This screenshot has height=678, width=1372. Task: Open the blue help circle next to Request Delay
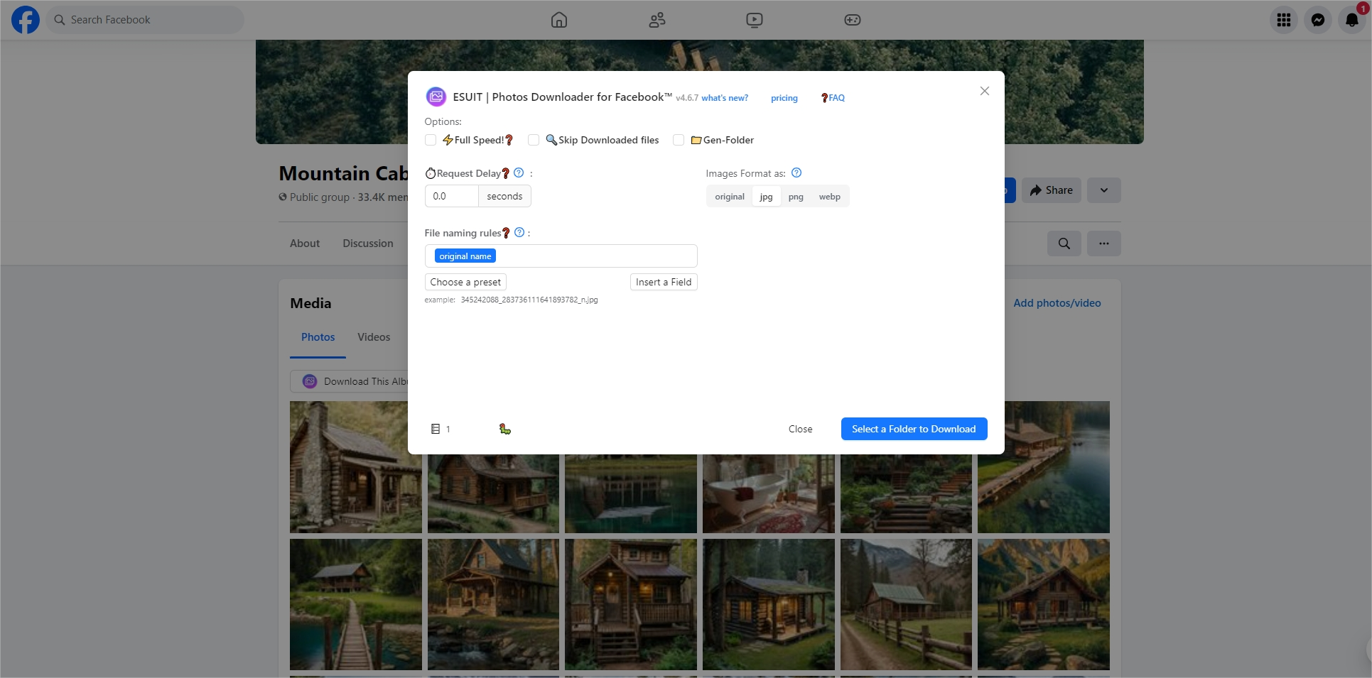pos(519,173)
